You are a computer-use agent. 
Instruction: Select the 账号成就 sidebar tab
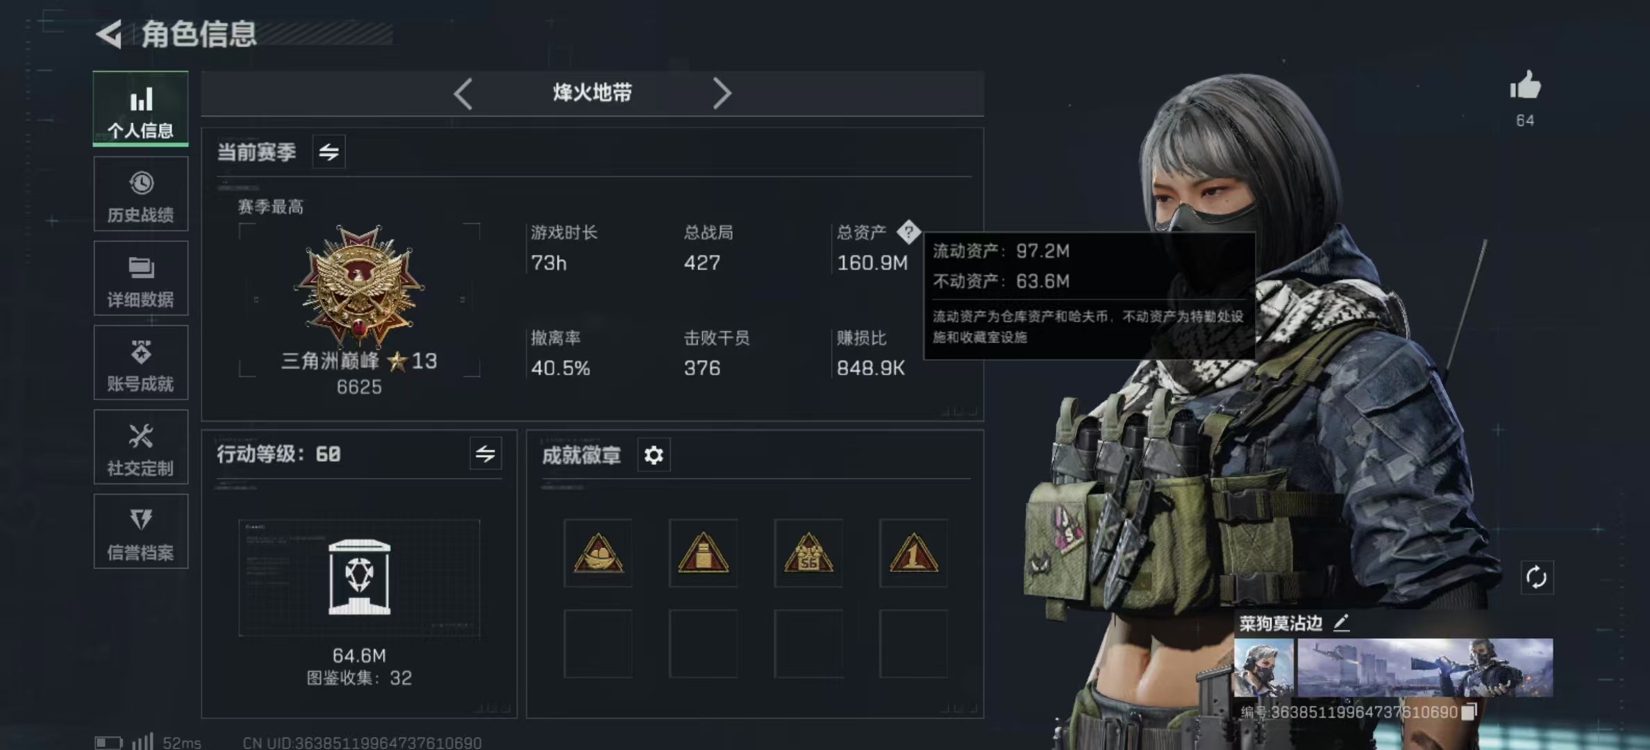(x=141, y=362)
